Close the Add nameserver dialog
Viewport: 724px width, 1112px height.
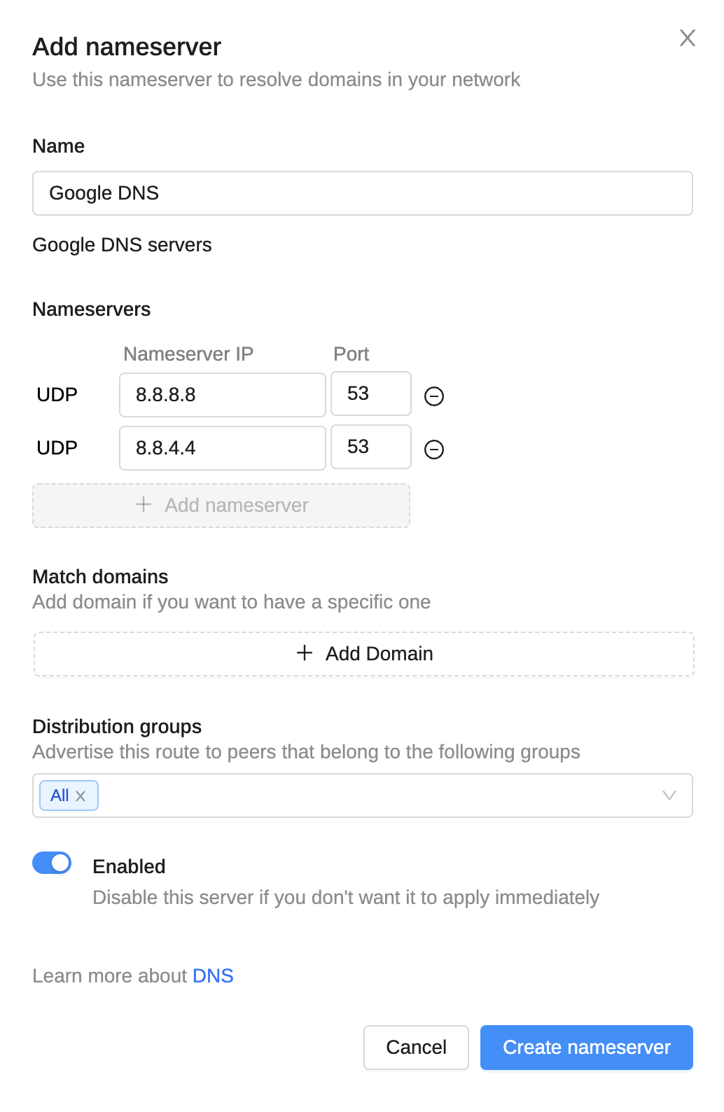tap(687, 38)
